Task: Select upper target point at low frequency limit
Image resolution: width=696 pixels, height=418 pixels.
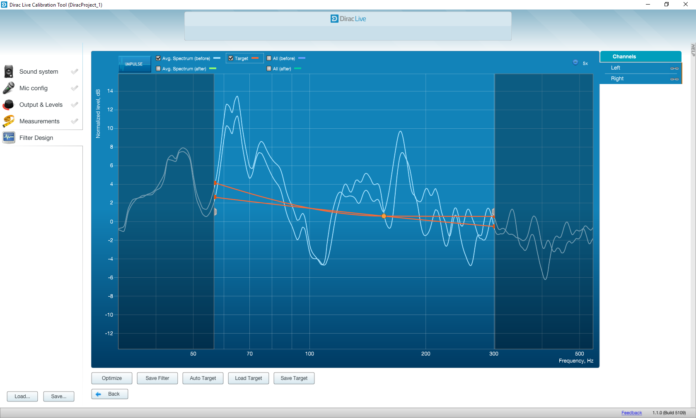Action: [x=215, y=183]
